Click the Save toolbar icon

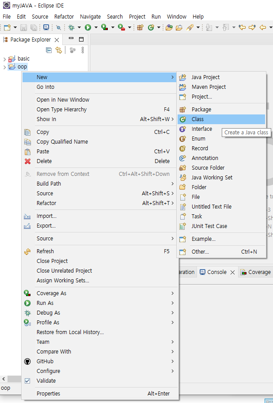pos(23,27)
